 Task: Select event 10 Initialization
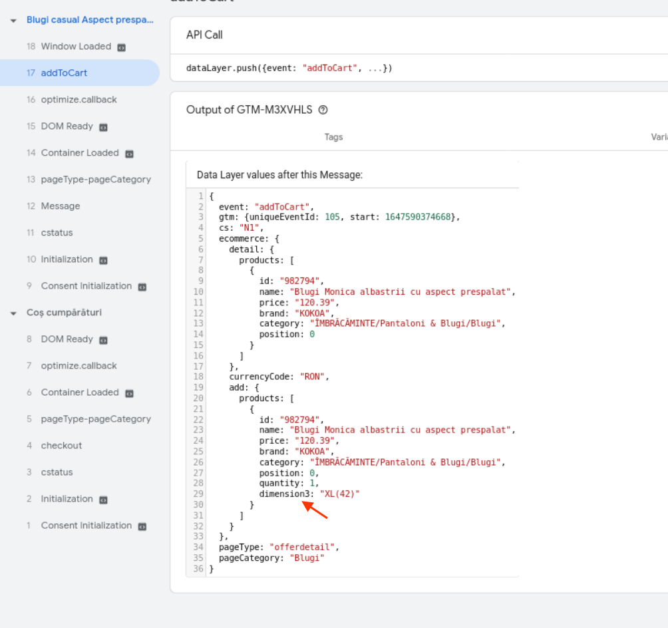tap(67, 259)
